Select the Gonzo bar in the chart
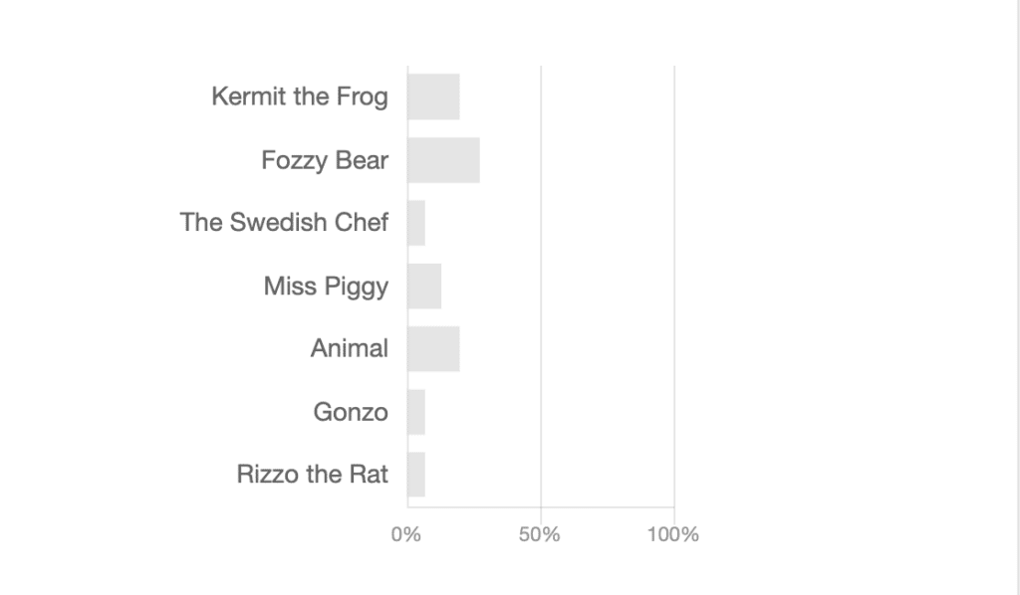The height and width of the screenshot is (595, 1020). tap(416, 412)
